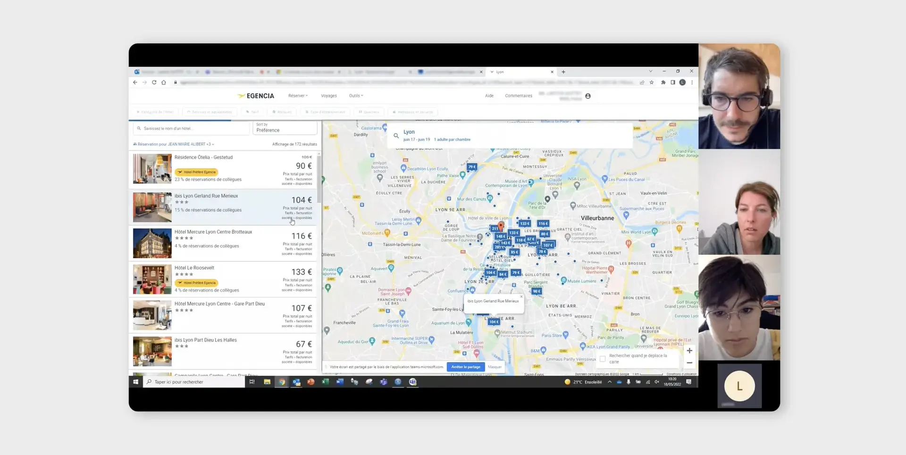Open Excel from the taskbar
This screenshot has height=455, width=906.
point(326,382)
